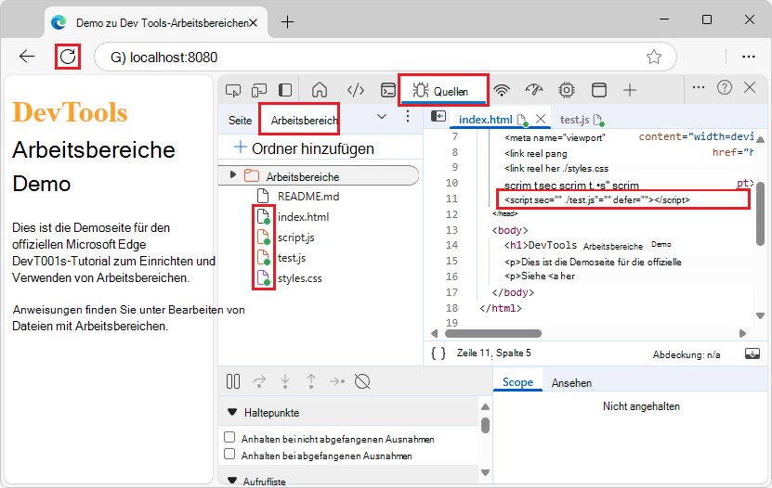Deactivate breakpoints

pos(362,381)
